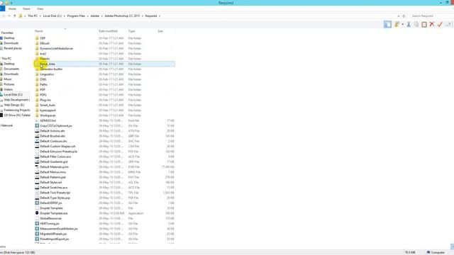This screenshot has height=255, width=454.
Task: Select the CopyCSSToClipboard.jsx file icon
Action: pyautogui.click(x=37, y=126)
